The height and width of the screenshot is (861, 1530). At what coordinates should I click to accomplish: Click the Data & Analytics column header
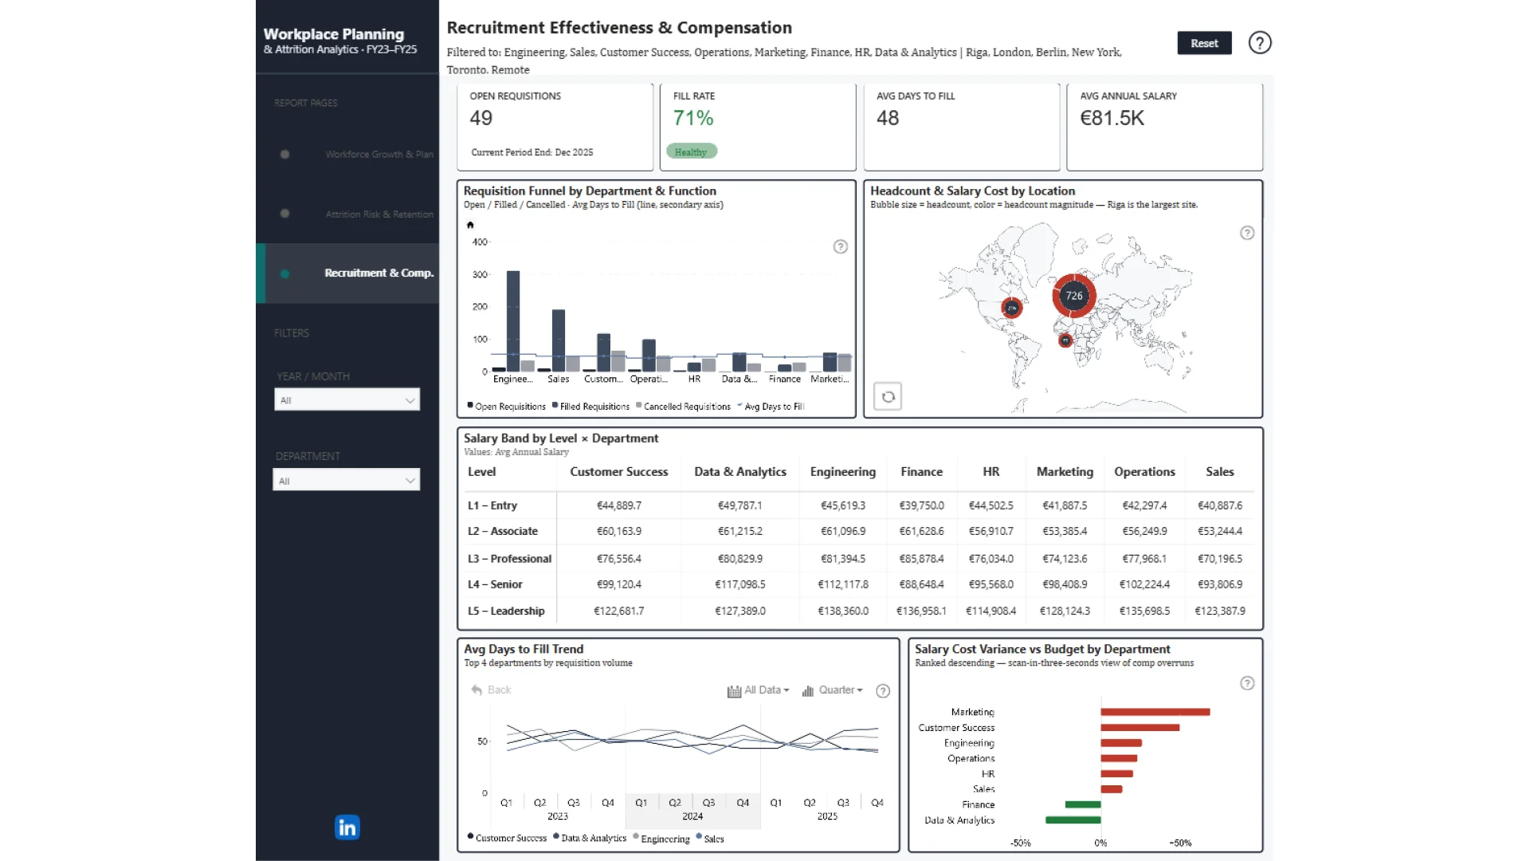coord(740,472)
